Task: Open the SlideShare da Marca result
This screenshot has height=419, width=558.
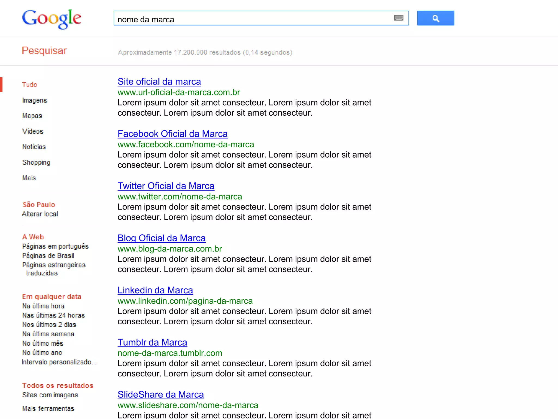Action: (160, 395)
